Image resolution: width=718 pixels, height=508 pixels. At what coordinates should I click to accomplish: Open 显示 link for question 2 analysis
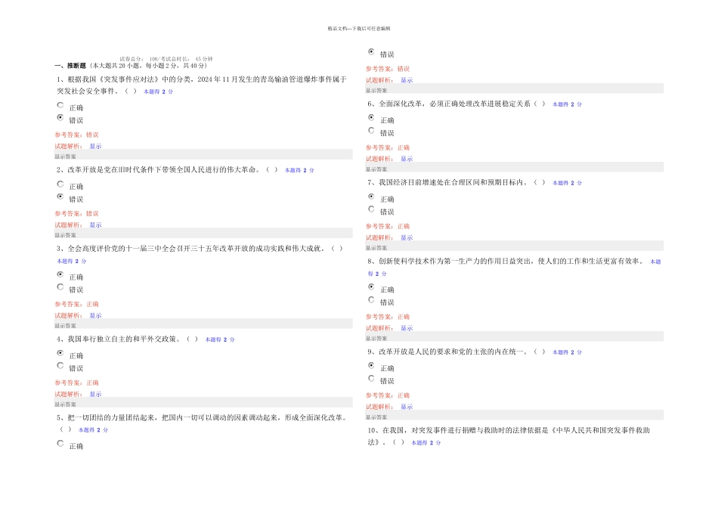coord(95,225)
